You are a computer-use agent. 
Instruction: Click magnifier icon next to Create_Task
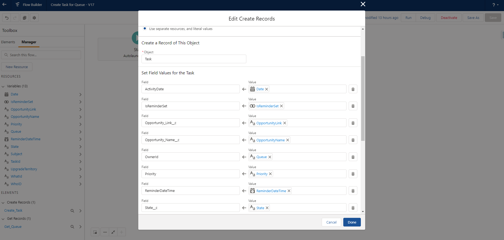(x=72, y=211)
